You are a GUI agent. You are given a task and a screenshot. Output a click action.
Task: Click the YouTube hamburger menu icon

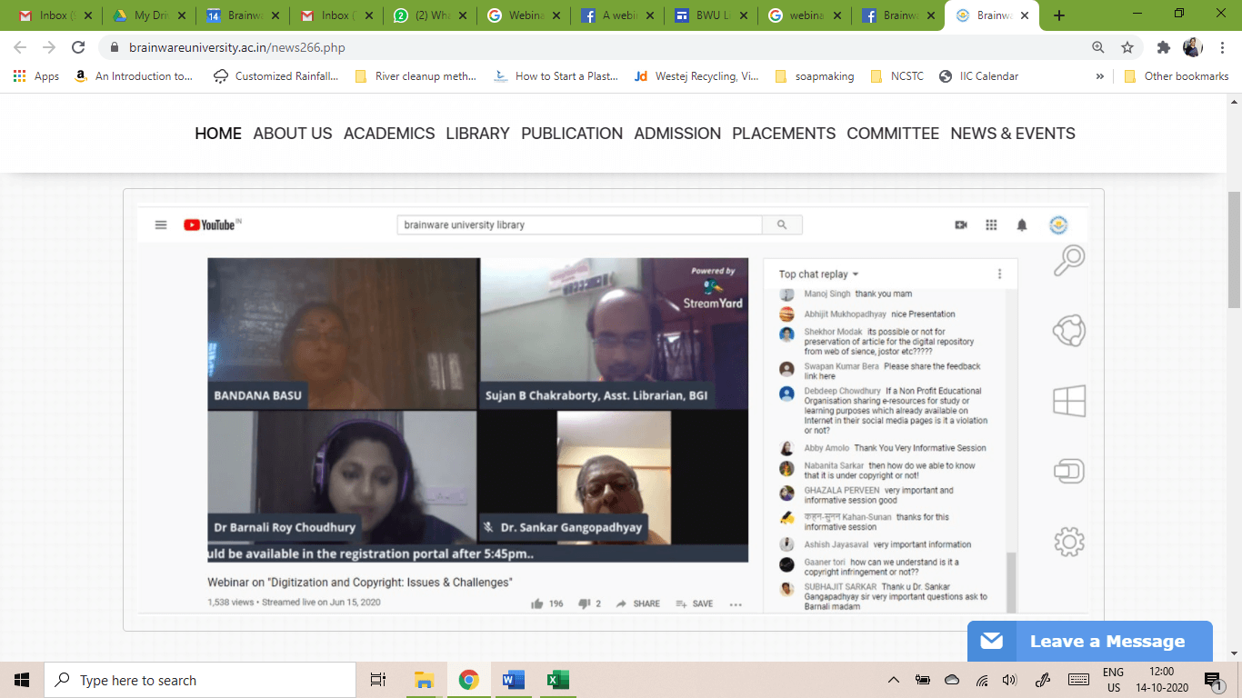pyautogui.click(x=161, y=224)
